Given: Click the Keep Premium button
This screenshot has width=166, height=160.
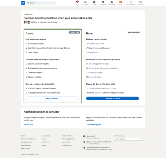Looking at the screenshot, I should pyautogui.click(x=52, y=98).
